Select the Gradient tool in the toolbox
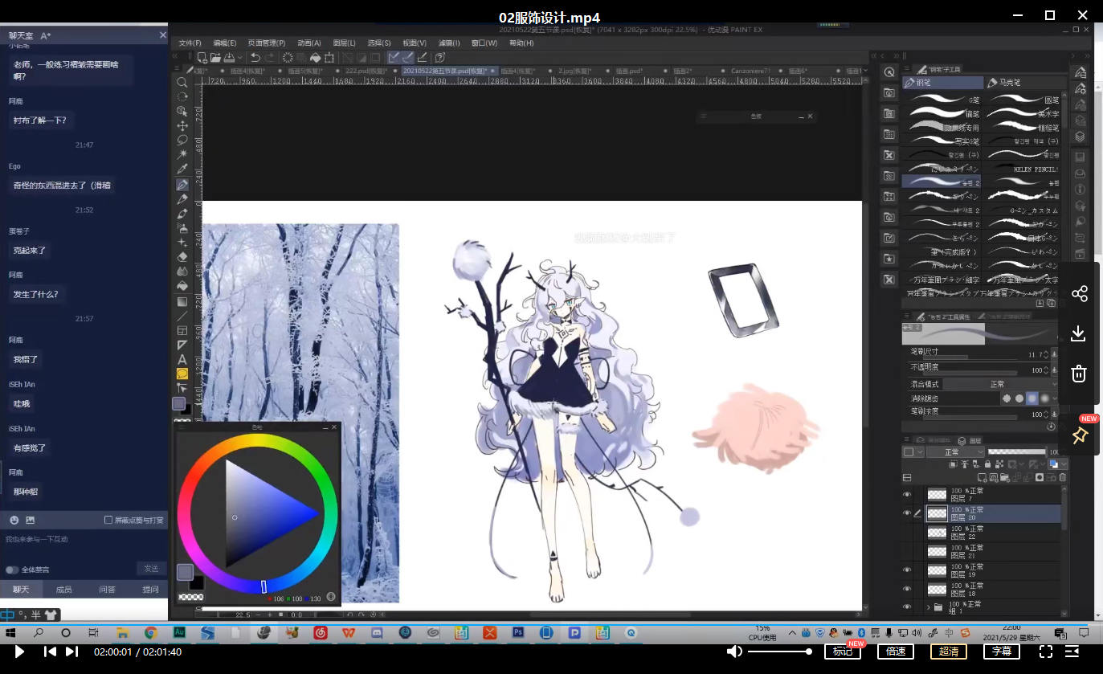 [x=182, y=301]
